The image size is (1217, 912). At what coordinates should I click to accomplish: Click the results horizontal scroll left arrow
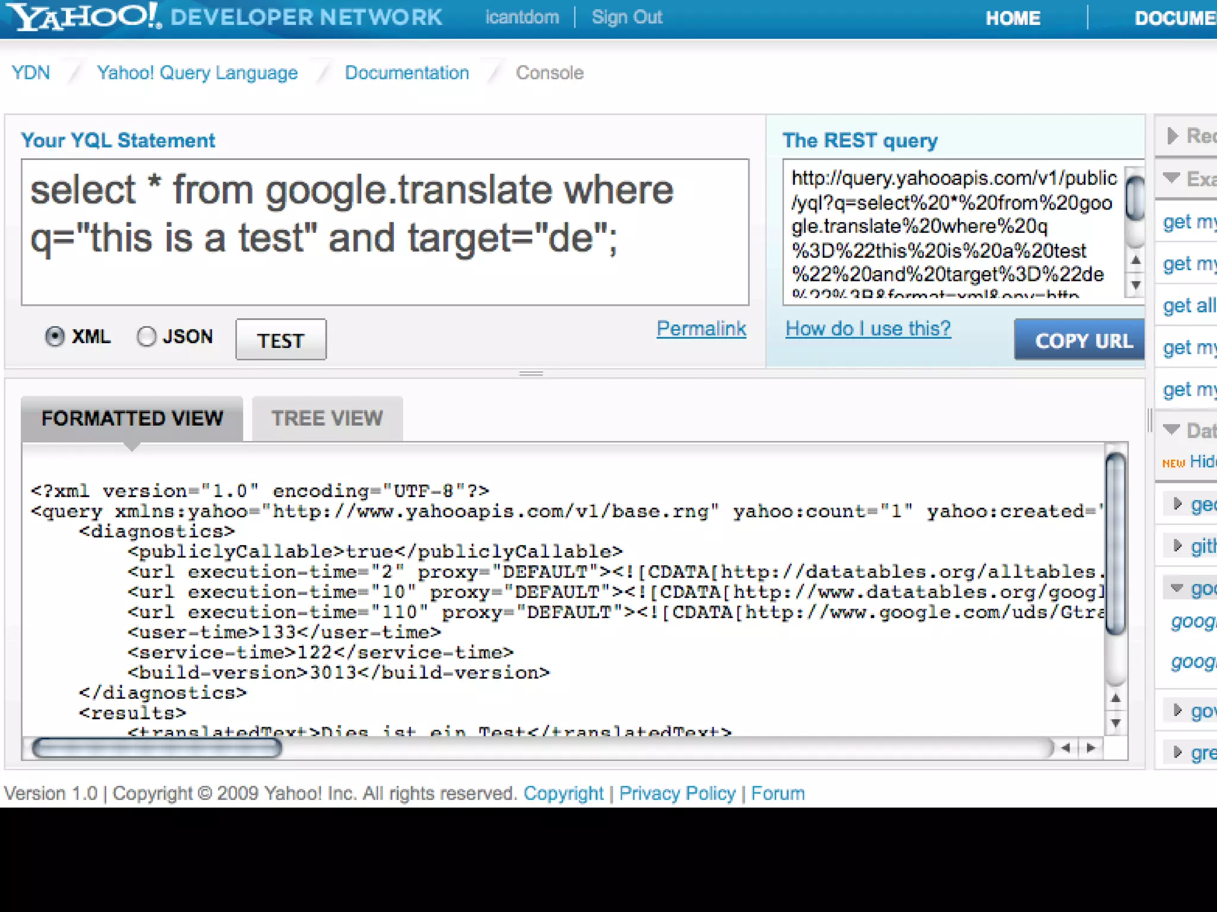pyautogui.click(x=1065, y=748)
